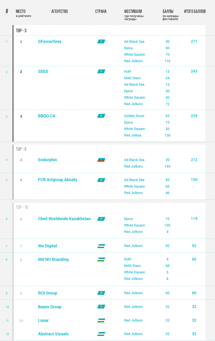215x341 pixels.
Task: Click the flag next to Cheil Worldwide Kazakhstan
Action: [101, 219]
